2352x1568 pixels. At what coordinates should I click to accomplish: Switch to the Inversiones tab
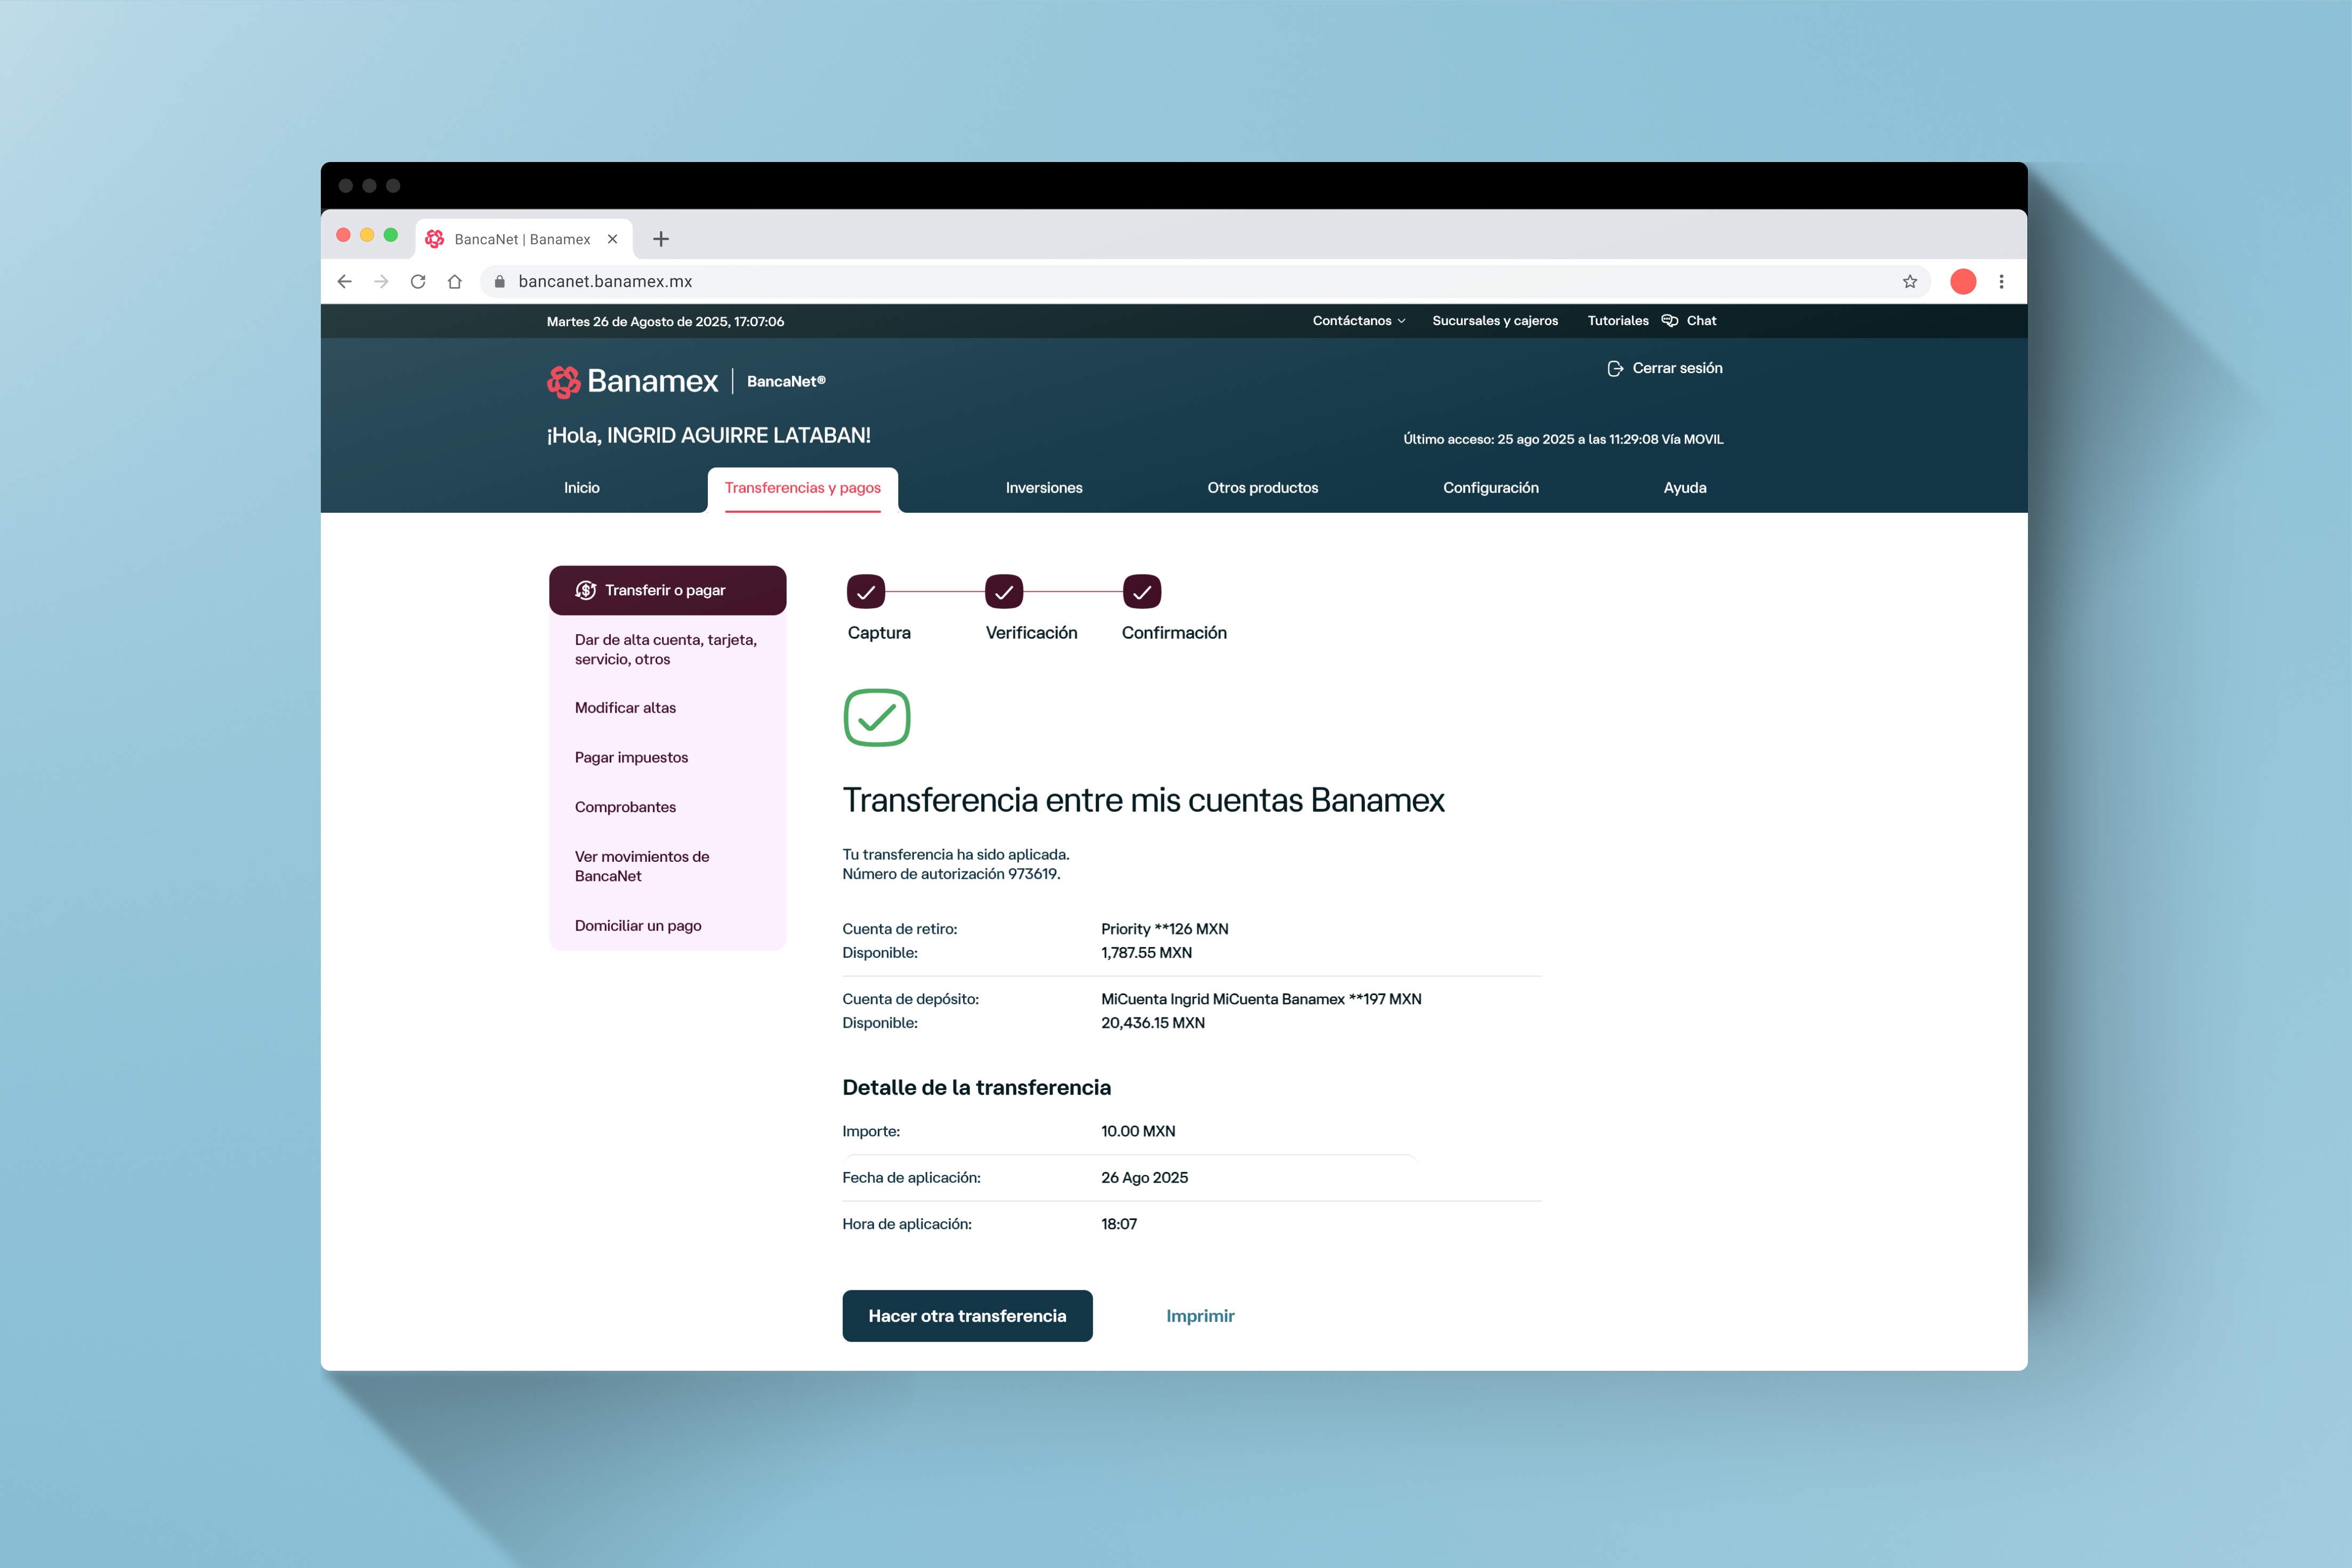1043,488
